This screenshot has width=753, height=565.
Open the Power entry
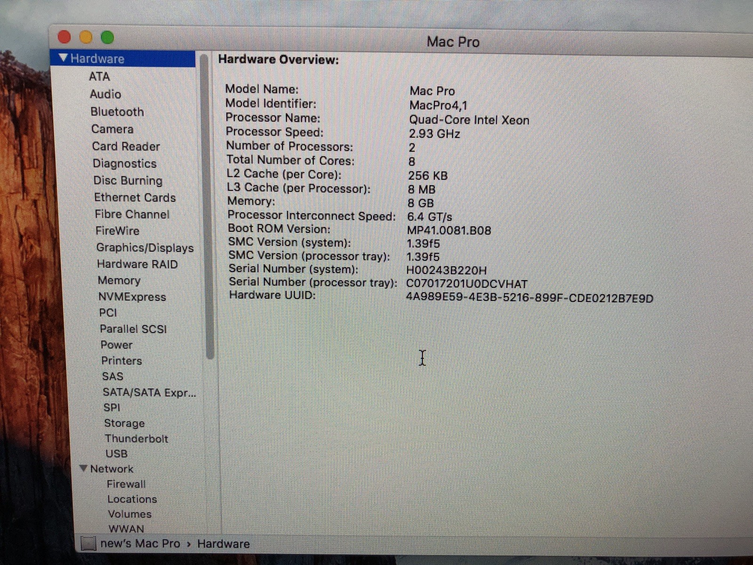click(117, 345)
